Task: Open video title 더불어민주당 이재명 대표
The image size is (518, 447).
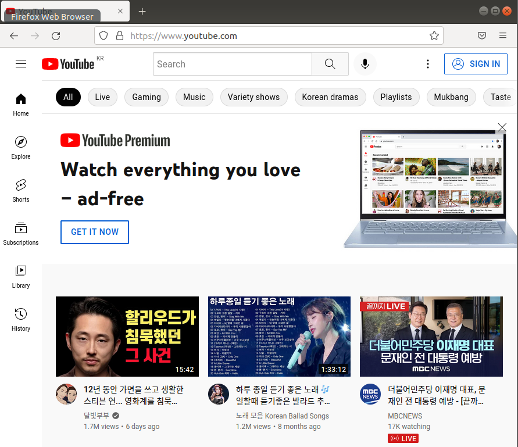Action: click(x=437, y=395)
